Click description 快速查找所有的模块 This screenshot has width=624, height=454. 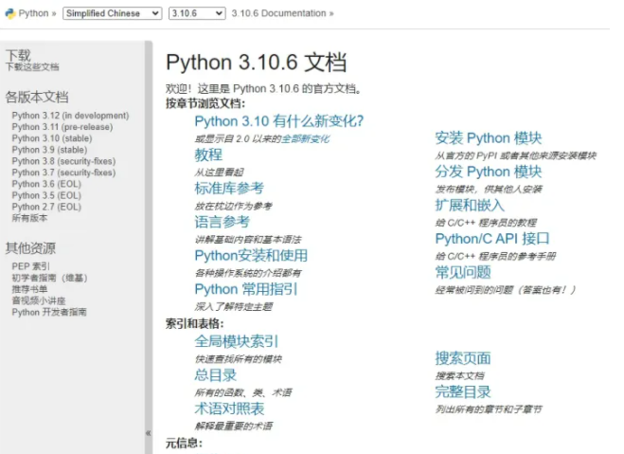point(239,359)
